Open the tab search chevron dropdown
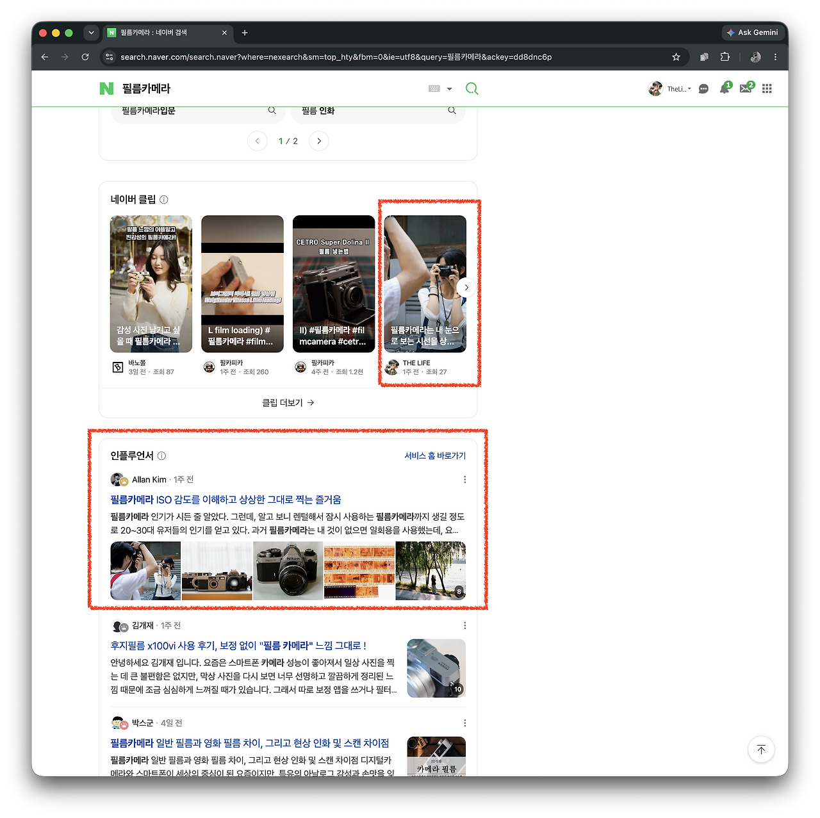Screen dimensions: 820x818 point(91,33)
